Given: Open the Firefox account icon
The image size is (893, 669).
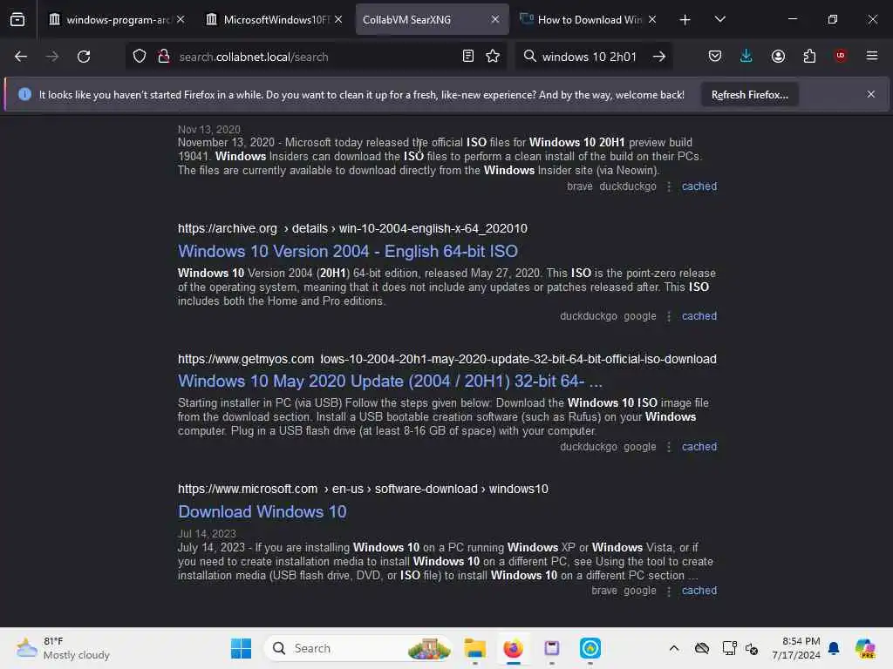Looking at the screenshot, I should pos(778,57).
